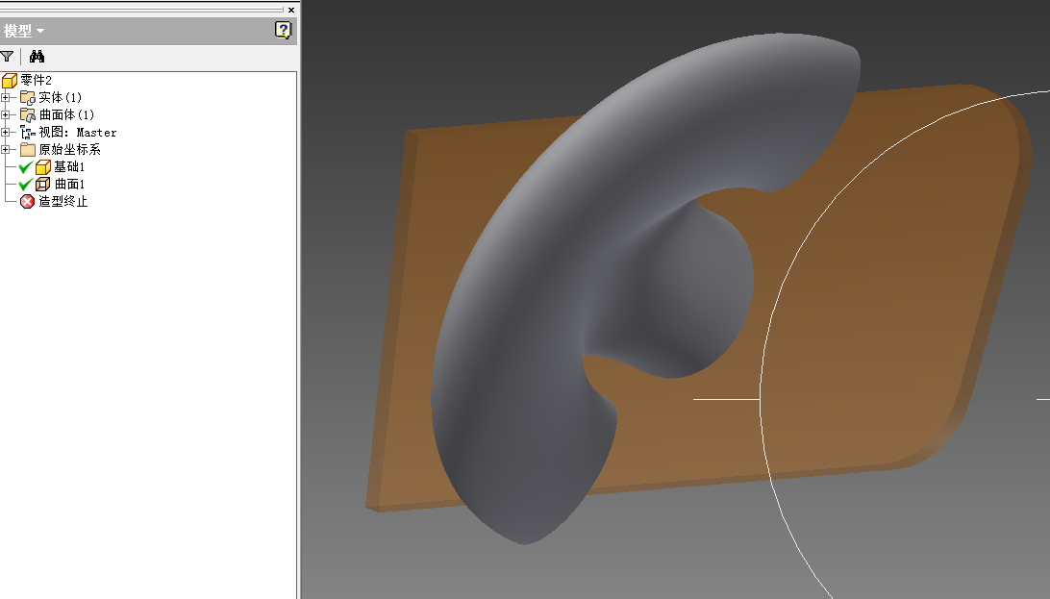Screen dimensions: 1050x599
Task: Click the yellow help question-mark icon
Action: pos(283,31)
